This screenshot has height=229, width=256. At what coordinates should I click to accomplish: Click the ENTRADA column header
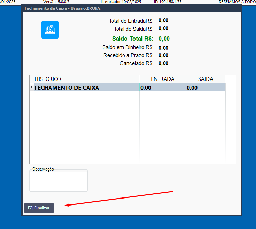162,79
